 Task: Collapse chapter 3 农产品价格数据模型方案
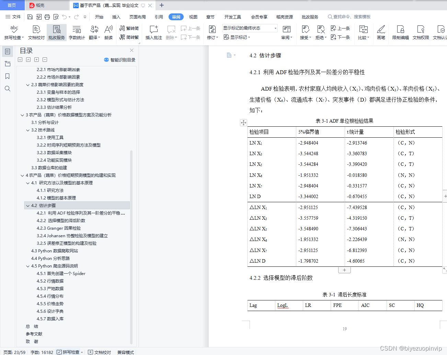tap(22, 115)
